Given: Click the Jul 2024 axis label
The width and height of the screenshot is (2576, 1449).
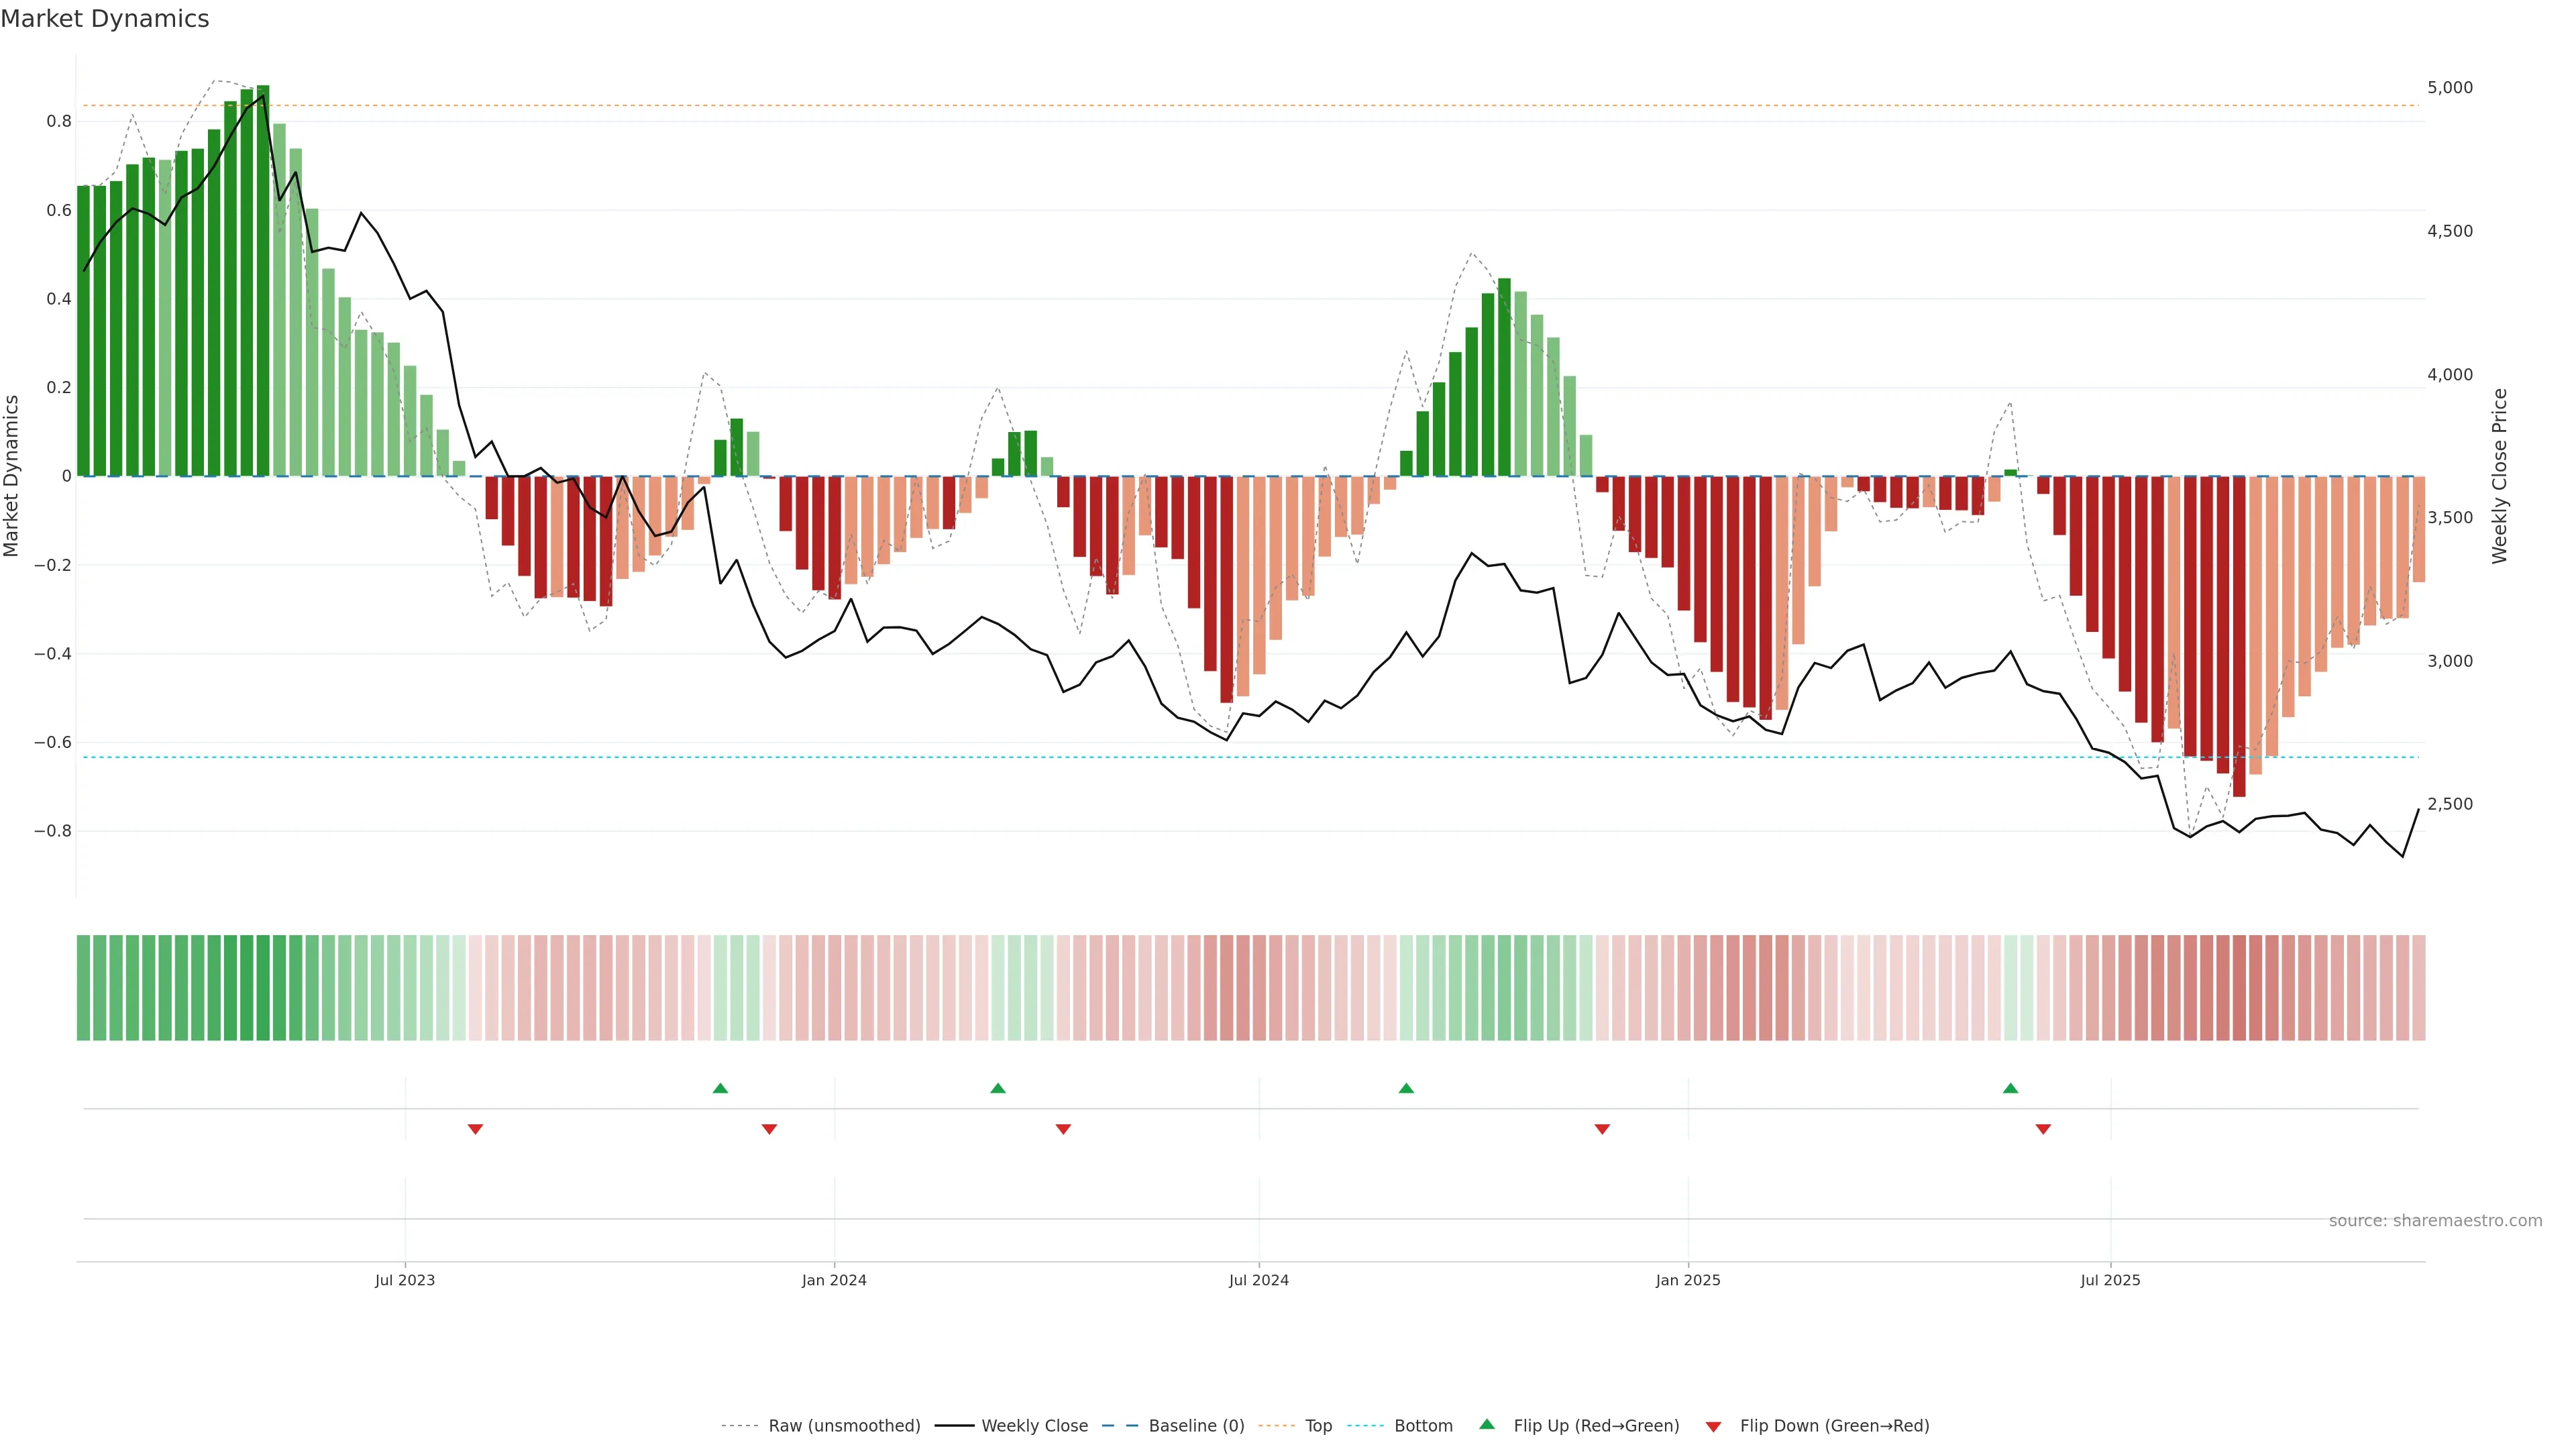Looking at the screenshot, I should click(x=1258, y=1281).
